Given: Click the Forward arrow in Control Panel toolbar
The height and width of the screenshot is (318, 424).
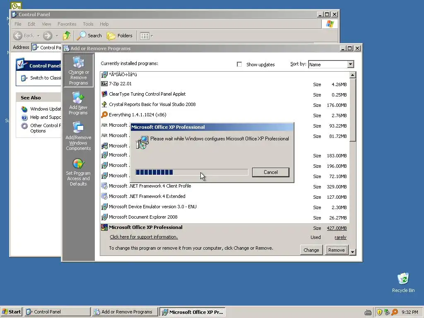Looking at the screenshot, I should coord(48,36).
